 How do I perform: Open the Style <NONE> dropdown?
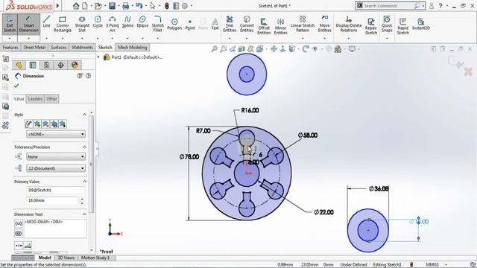pyautogui.click(x=56, y=134)
